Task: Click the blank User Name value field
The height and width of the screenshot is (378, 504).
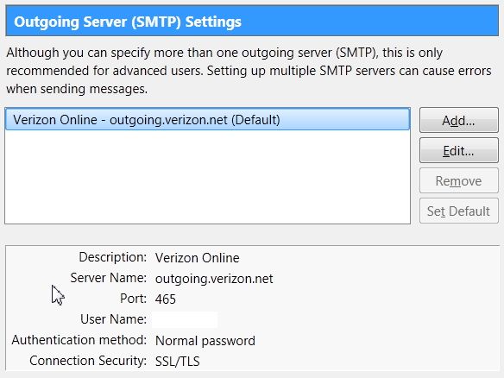Action: [x=185, y=319]
